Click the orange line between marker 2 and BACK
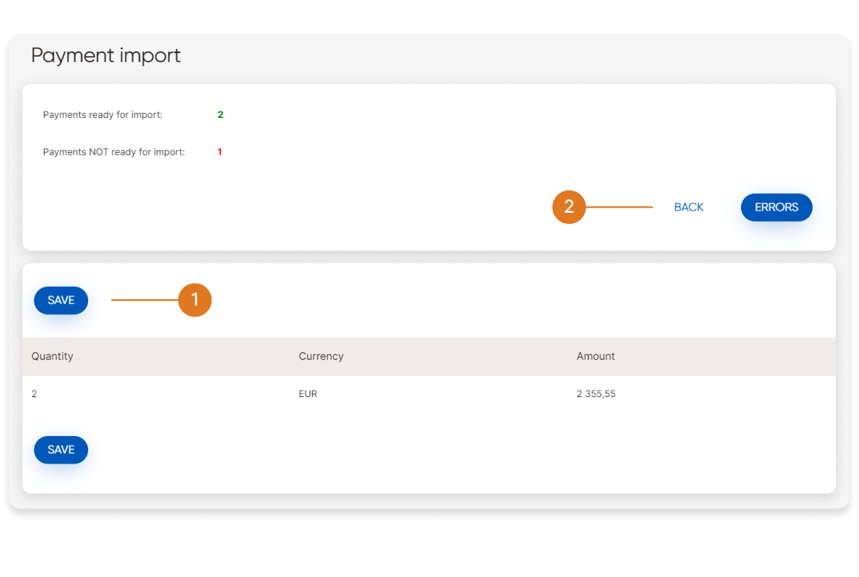 click(619, 207)
